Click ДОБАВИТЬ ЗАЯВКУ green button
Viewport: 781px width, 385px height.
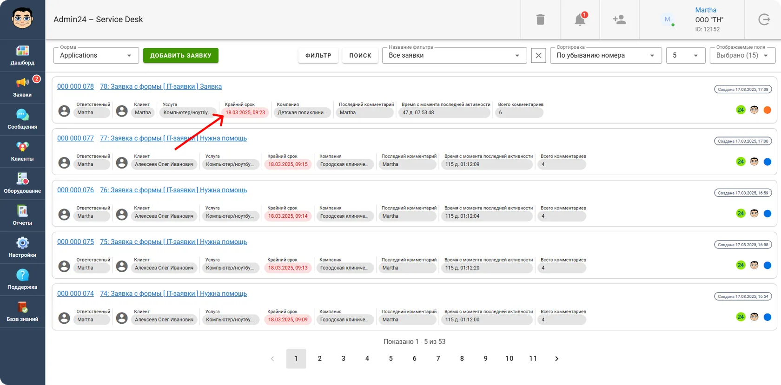click(x=181, y=55)
